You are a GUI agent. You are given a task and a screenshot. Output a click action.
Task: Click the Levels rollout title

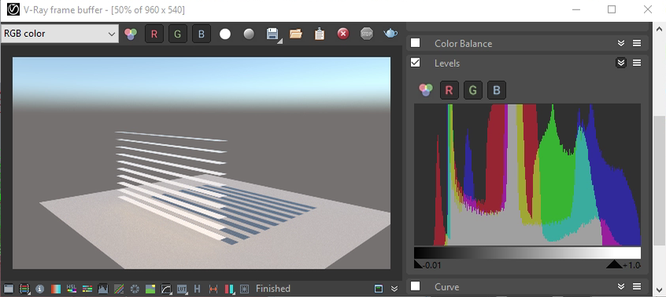447,63
